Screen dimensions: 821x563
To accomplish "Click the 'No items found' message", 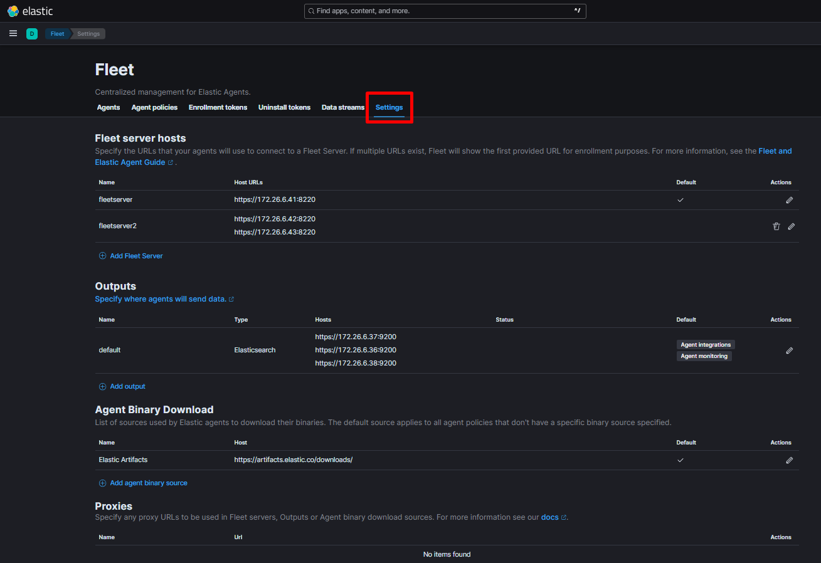I will tap(447, 554).
